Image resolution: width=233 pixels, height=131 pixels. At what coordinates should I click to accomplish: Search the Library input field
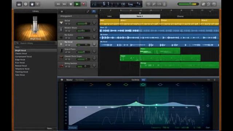(x=36, y=43)
